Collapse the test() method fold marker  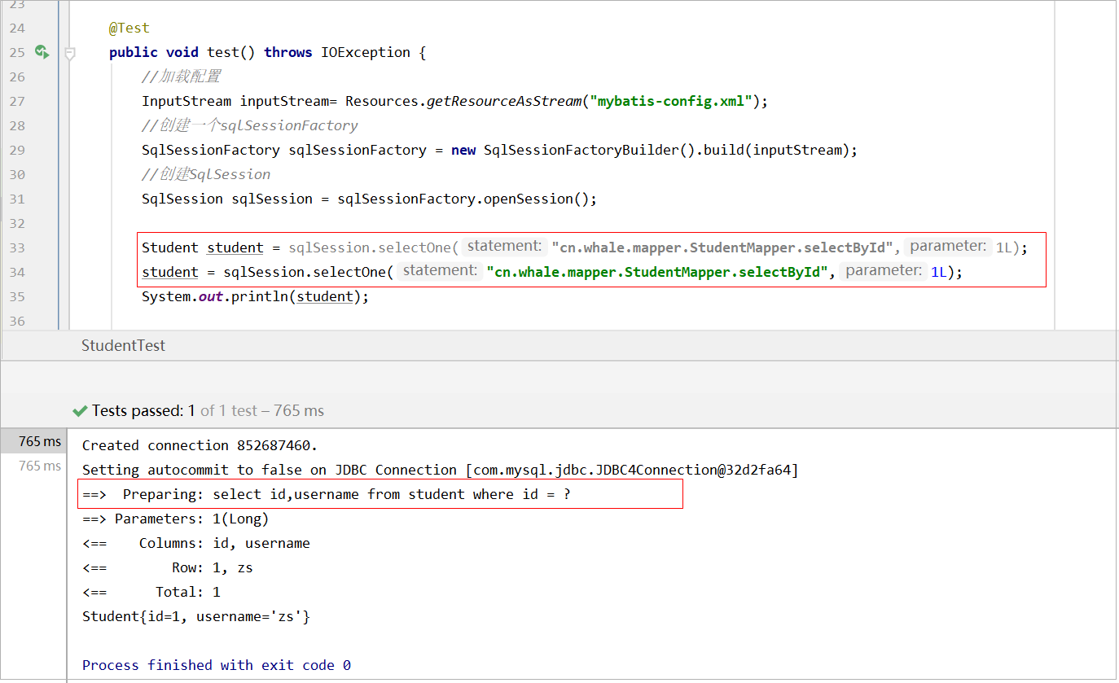pyautogui.click(x=70, y=53)
